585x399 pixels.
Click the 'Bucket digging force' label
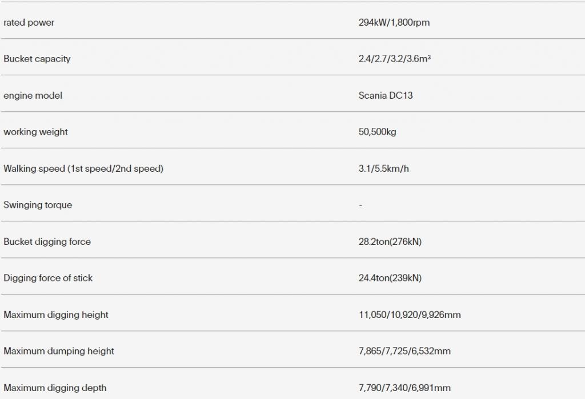47,241
